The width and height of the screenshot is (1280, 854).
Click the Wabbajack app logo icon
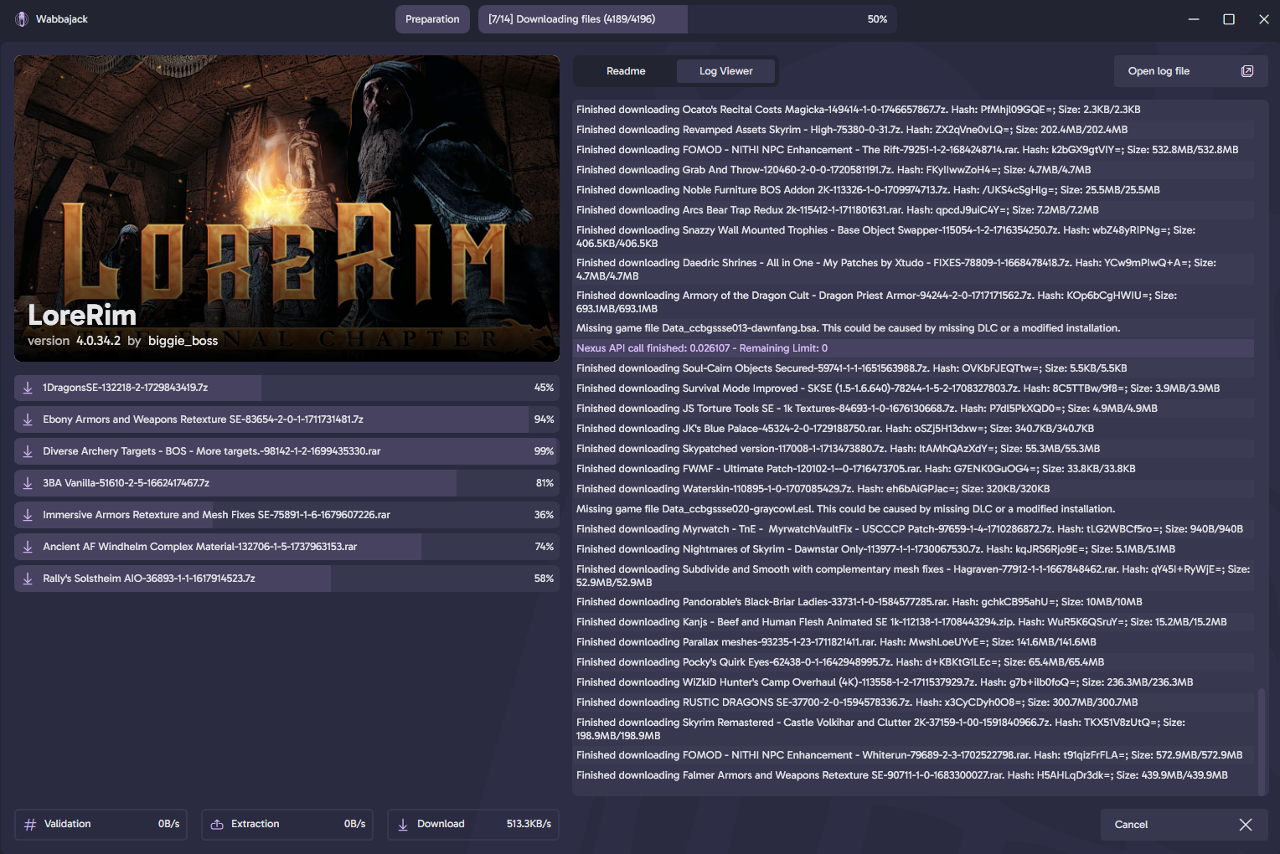point(22,19)
